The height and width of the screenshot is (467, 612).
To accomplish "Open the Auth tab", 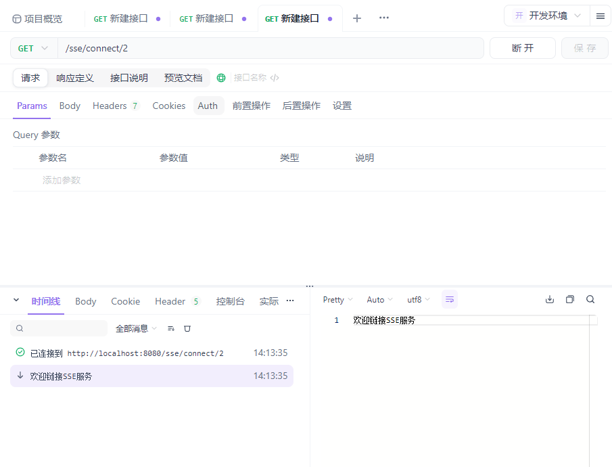I will tap(208, 106).
